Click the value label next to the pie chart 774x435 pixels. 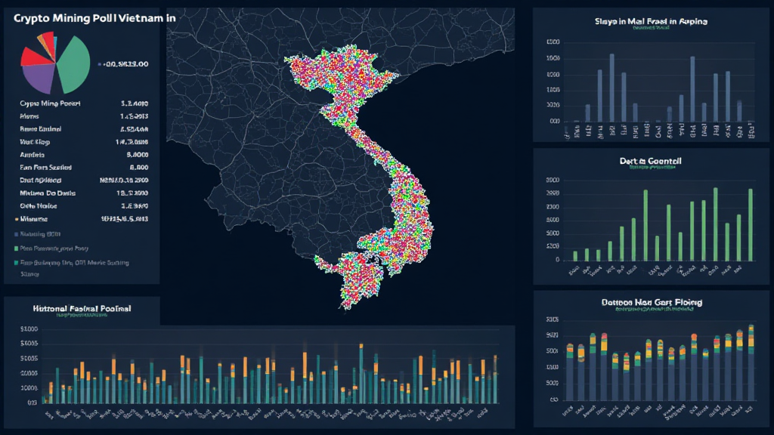tap(126, 64)
